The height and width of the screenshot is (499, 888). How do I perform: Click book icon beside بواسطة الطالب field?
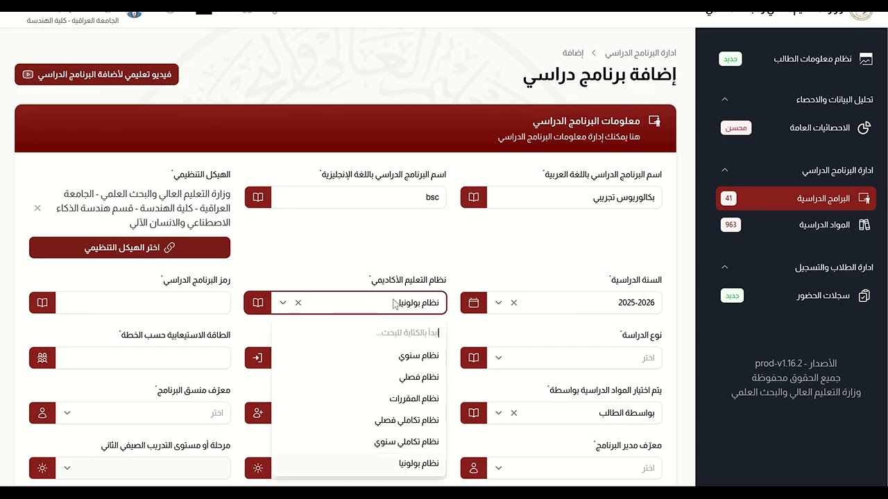click(x=474, y=413)
